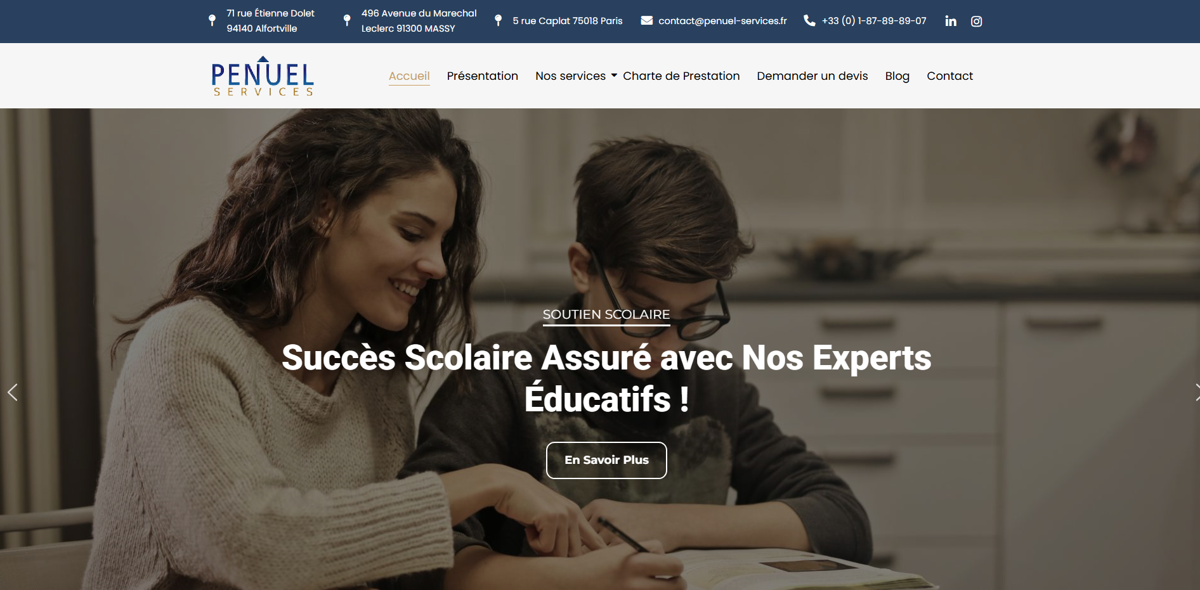Open the Instagram icon link

976,21
